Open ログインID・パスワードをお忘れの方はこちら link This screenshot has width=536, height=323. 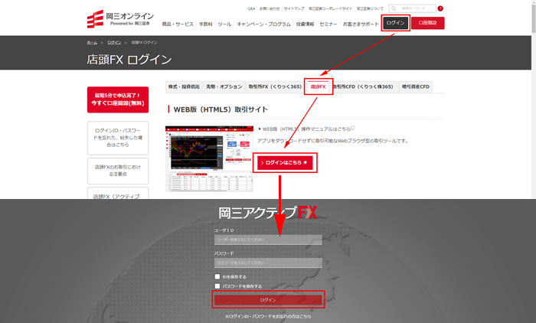pyautogui.click(x=268, y=317)
